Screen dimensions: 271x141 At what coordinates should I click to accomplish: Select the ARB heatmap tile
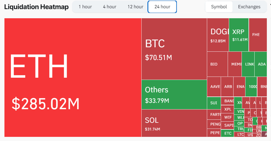click(227, 87)
